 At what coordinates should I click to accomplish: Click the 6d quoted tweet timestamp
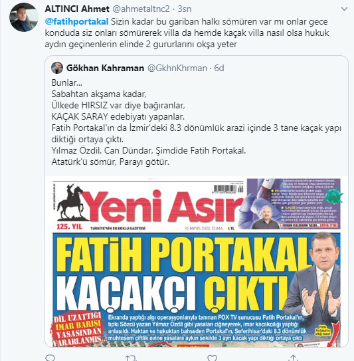click(x=219, y=68)
